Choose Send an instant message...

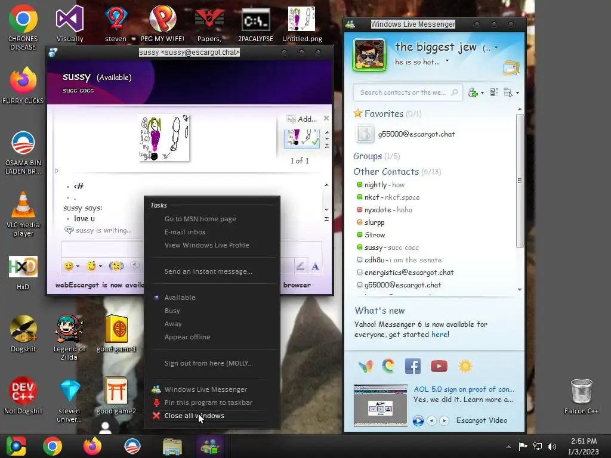click(x=208, y=271)
